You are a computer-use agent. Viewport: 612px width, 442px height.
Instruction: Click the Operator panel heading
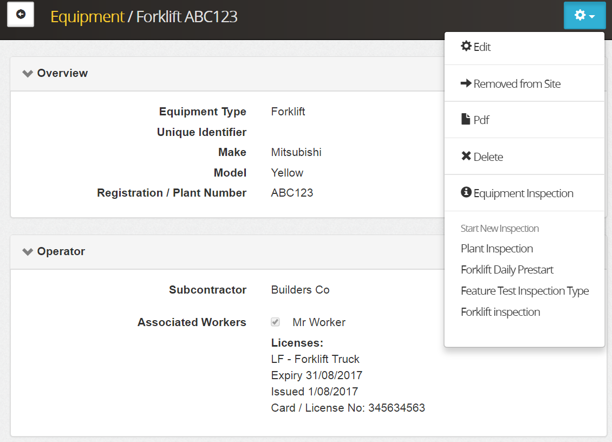point(61,251)
